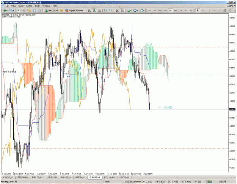Switch to the GBPUSD,H1 chart tab

click(x=22, y=177)
